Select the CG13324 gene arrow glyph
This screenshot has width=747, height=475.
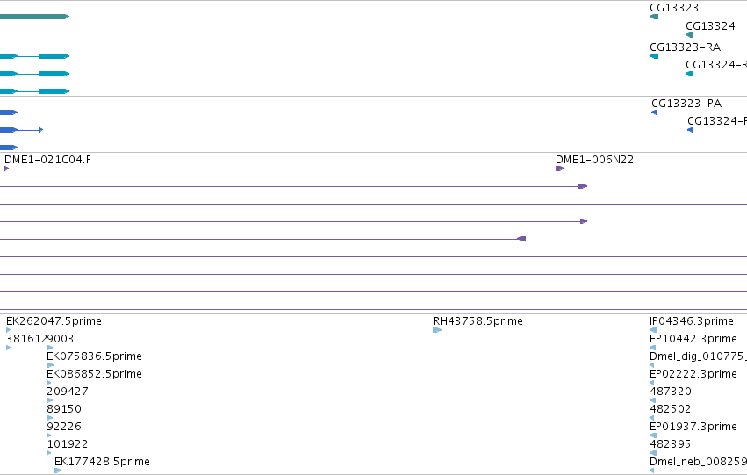pyautogui.click(x=690, y=35)
